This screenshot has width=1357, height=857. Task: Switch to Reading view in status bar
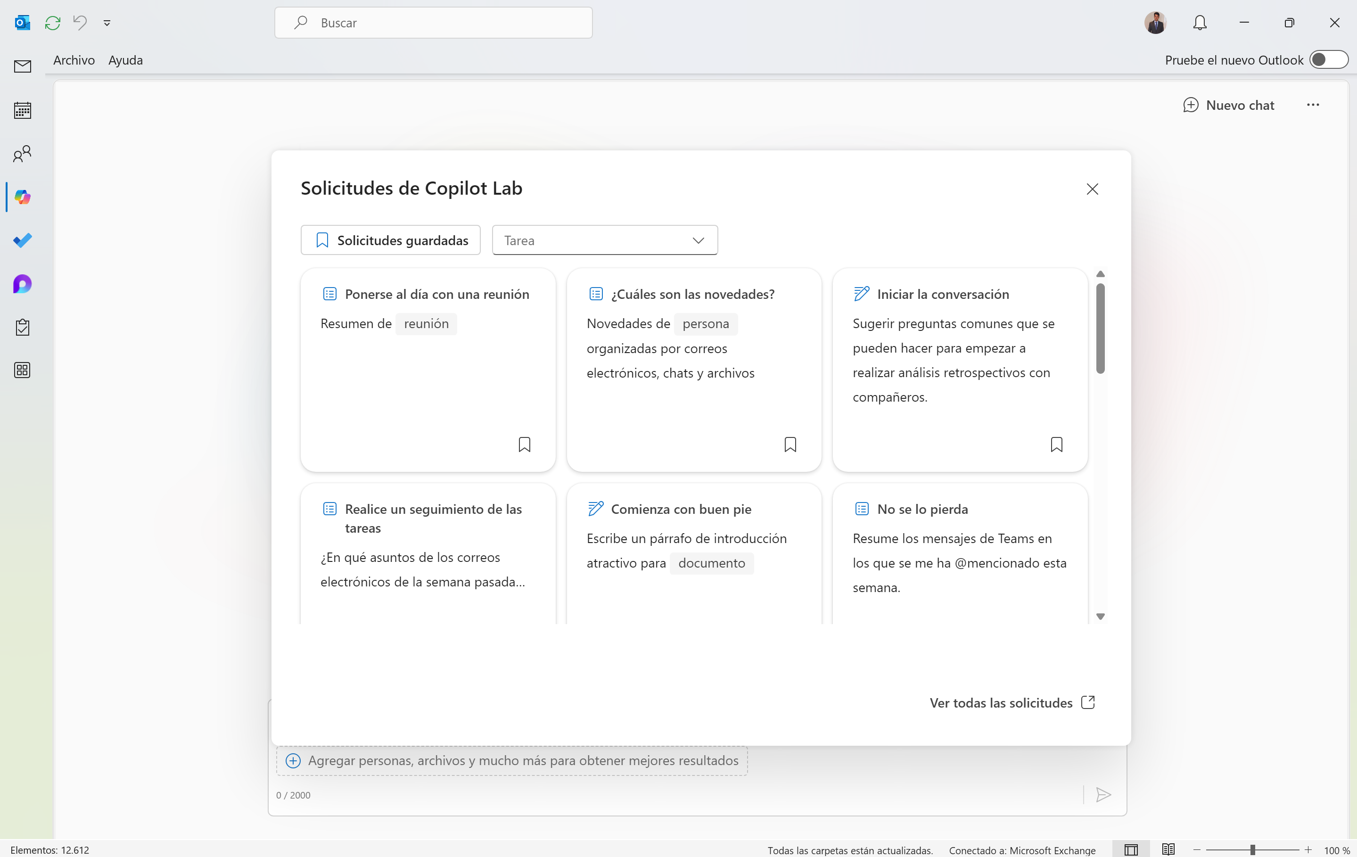1168,849
